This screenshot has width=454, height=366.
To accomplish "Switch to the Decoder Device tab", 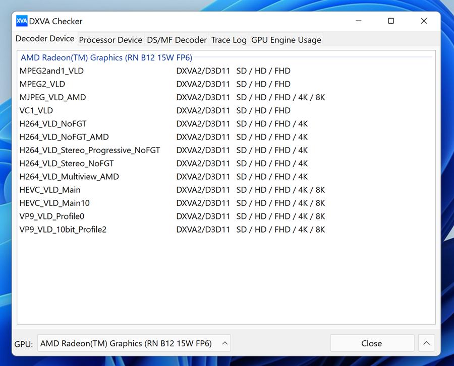I will click(x=45, y=39).
